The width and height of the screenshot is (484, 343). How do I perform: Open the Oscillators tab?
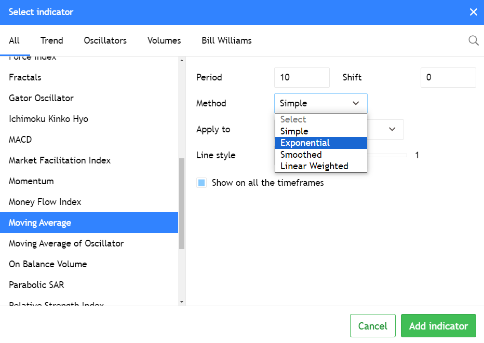pyautogui.click(x=105, y=40)
